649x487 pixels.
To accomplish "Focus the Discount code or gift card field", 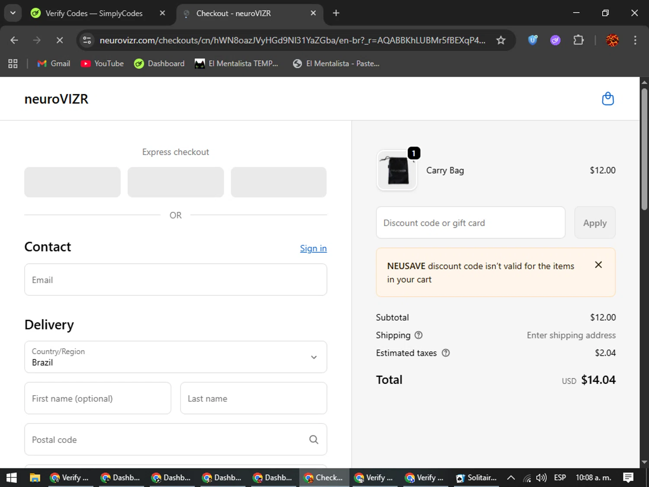I will coord(471,223).
